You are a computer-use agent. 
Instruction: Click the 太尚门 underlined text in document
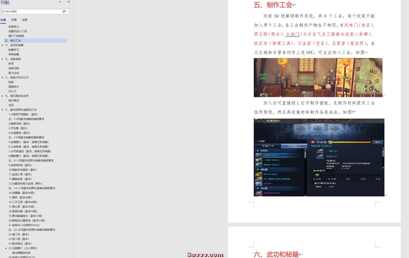(293, 34)
